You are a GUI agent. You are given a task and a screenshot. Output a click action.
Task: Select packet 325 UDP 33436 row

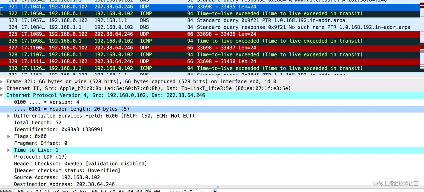[210, 34]
